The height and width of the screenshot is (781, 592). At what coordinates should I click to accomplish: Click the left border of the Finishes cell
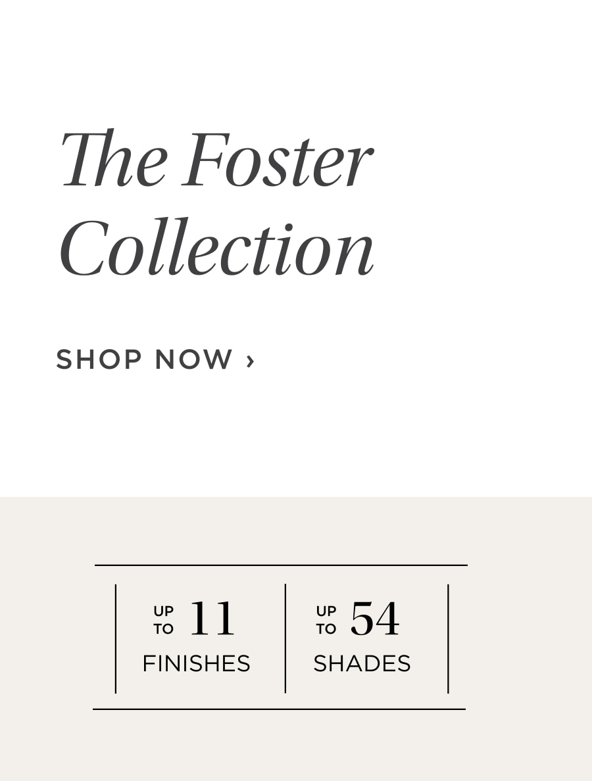[116, 638]
